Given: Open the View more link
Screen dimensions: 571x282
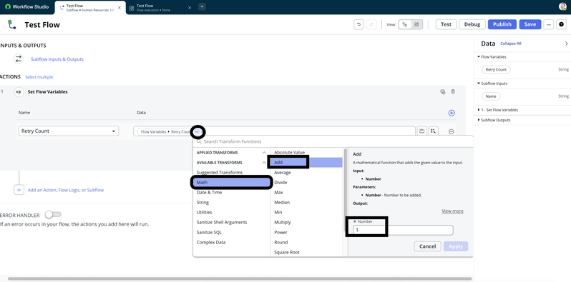Looking at the screenshot, I should [452, 211].
